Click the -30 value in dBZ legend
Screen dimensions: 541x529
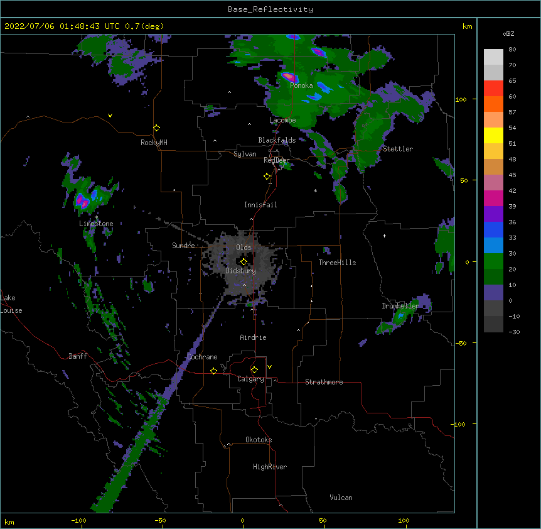[514, 332]
